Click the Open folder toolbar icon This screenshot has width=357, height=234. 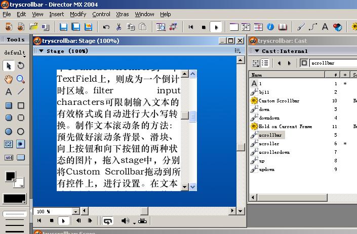[x=33, y=27]
